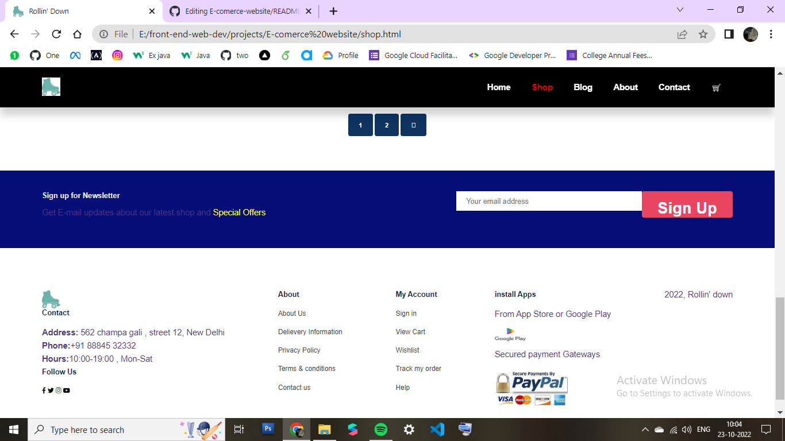Click the browser address bar URL
785x441 pixels.
tap(270, 34)
